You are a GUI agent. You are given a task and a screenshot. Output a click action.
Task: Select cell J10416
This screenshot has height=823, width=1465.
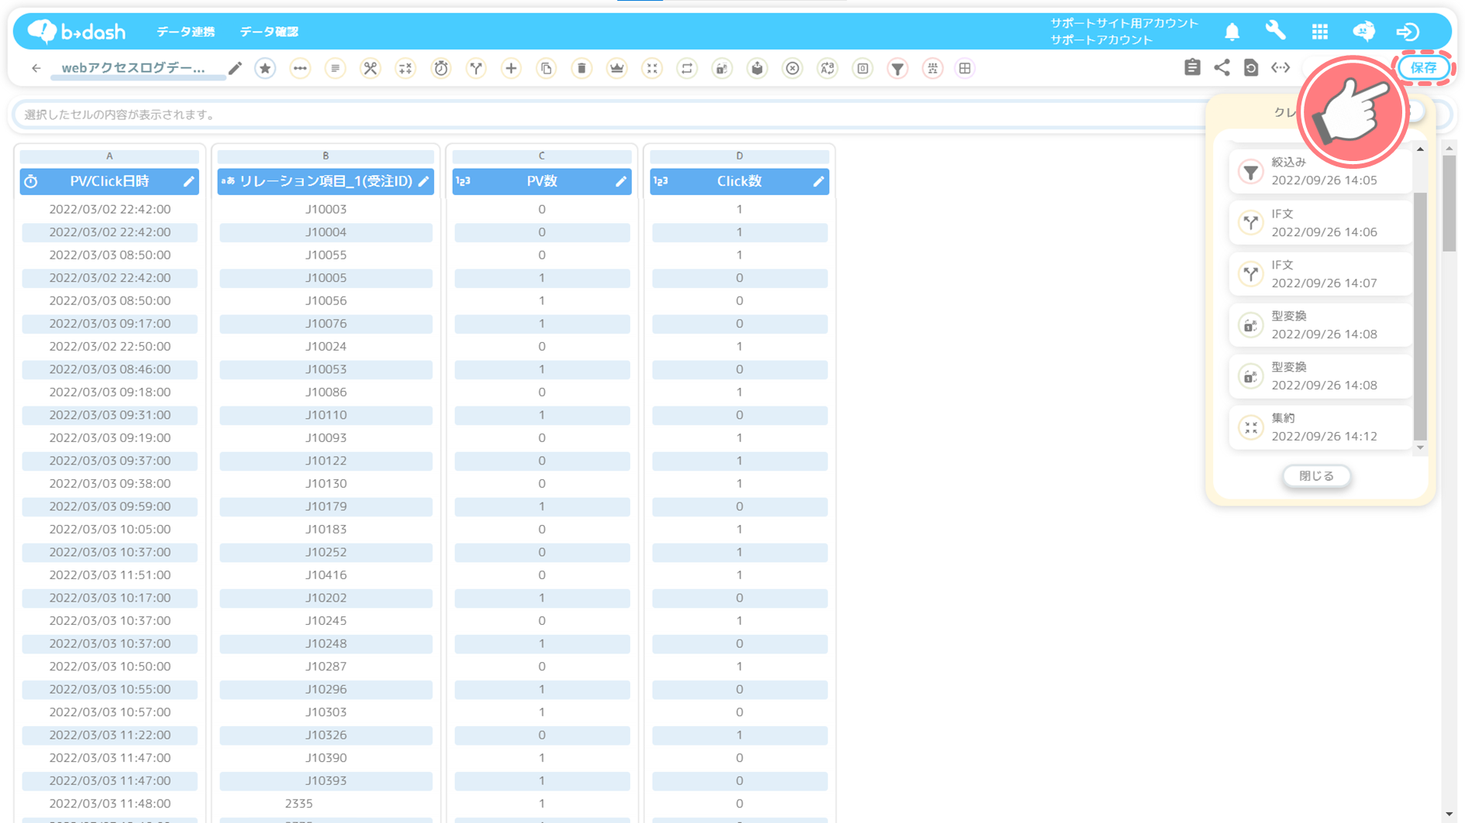point(326,575)
